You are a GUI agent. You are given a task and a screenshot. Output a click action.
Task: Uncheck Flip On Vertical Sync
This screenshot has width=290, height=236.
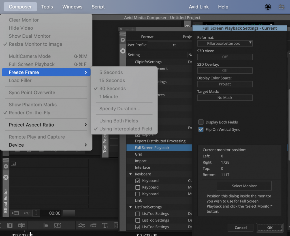click(x=201, y=130)
